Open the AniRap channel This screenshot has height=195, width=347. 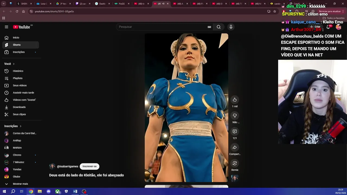tap(21, 141)
